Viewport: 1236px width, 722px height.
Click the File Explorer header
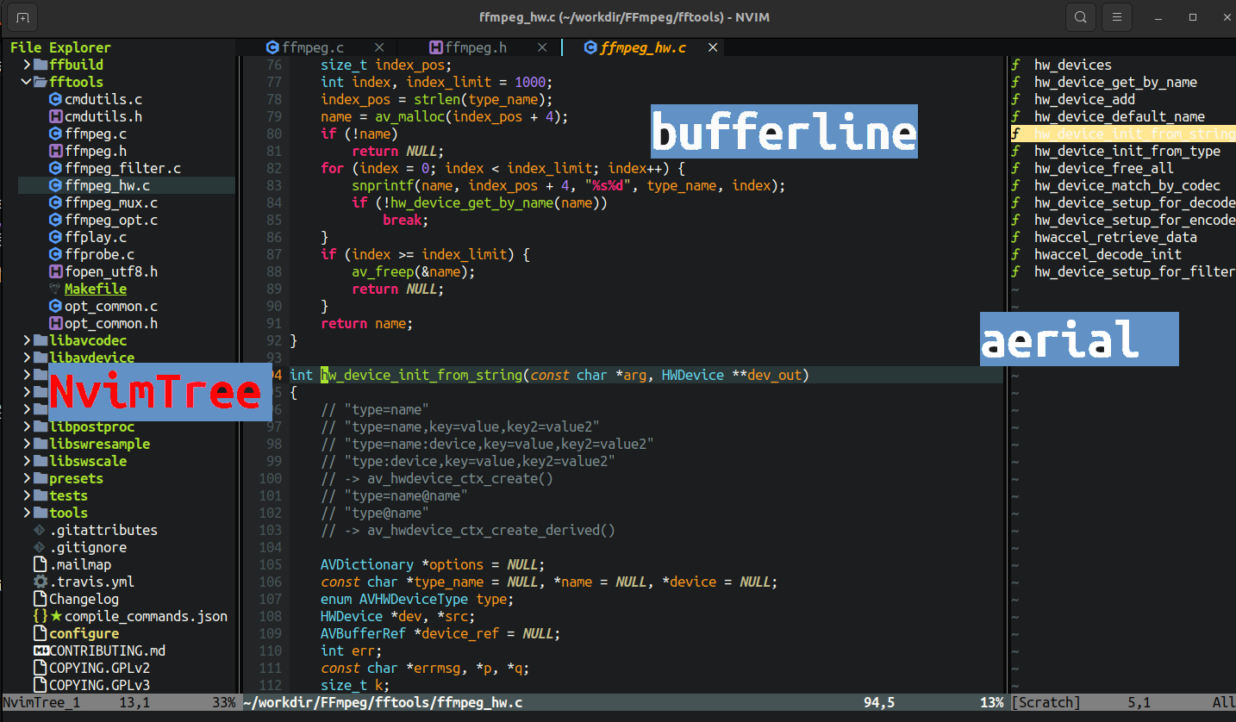coord(60,47)
